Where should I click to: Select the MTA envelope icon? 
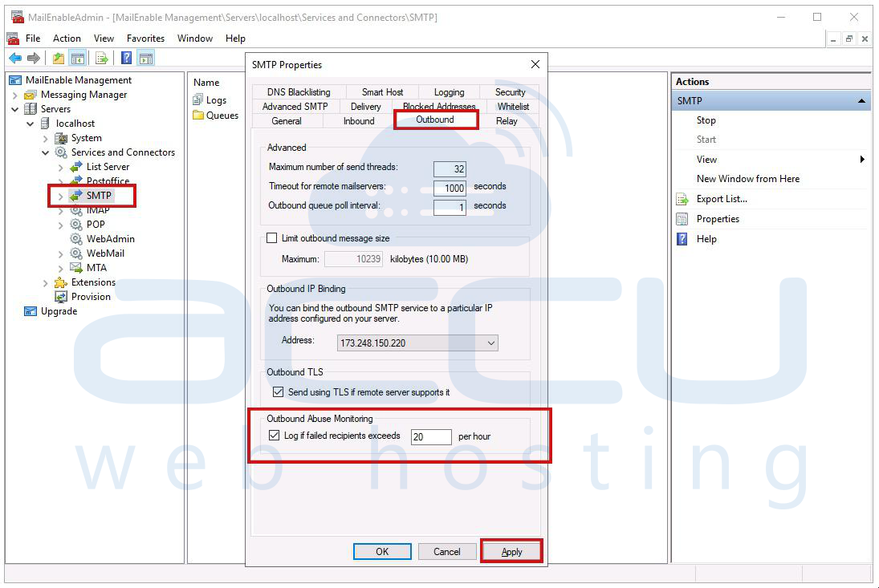(76, 268)
